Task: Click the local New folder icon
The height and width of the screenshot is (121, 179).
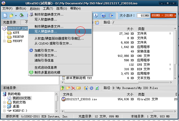Action: pos(68,88)
